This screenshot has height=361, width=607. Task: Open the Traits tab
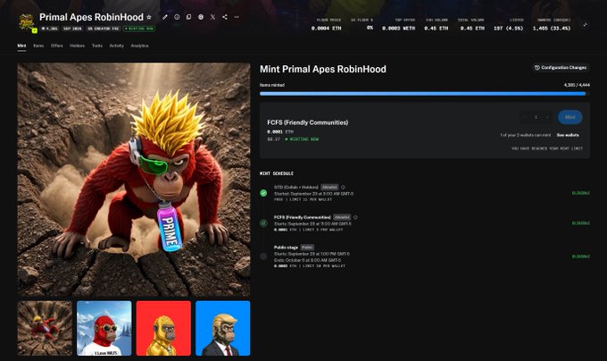coord(97,46)
